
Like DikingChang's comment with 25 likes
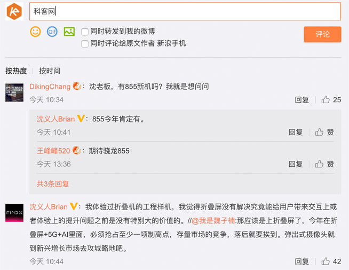point(326,99)
